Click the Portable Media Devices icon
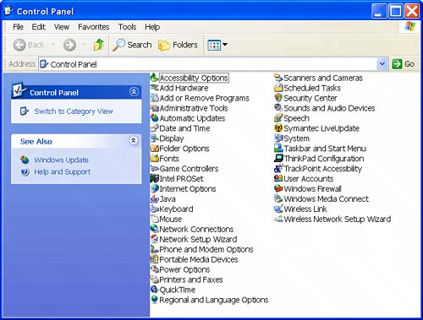 (155, 259)
